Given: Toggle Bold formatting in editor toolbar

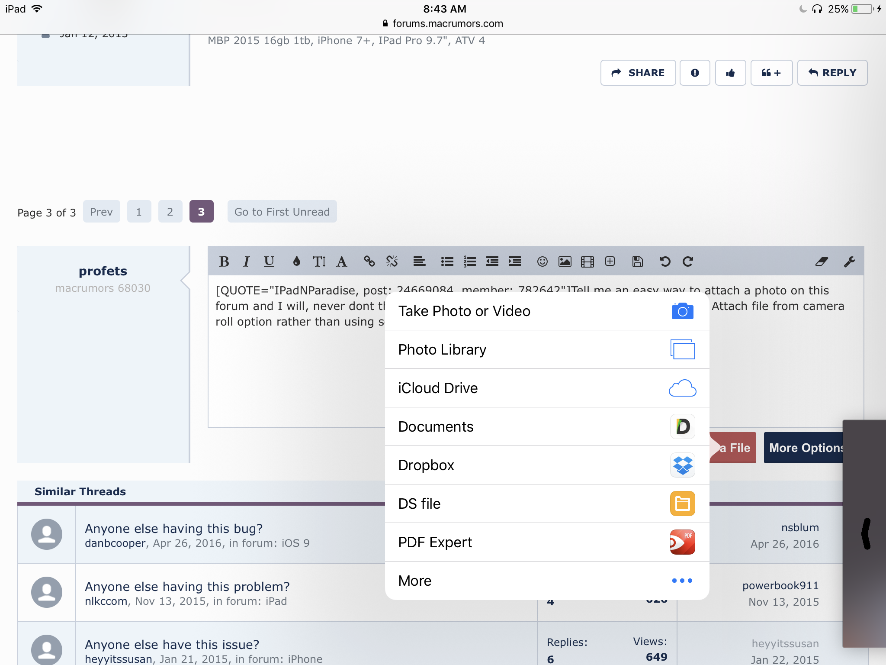Looking at the screenshot, I should click(224, 261).
